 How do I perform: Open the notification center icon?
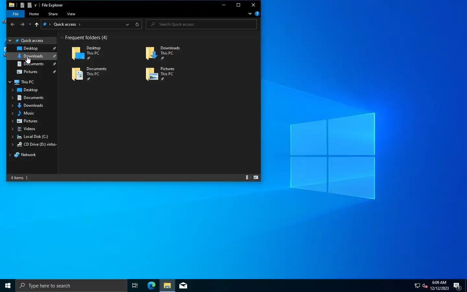pos(457,286)
